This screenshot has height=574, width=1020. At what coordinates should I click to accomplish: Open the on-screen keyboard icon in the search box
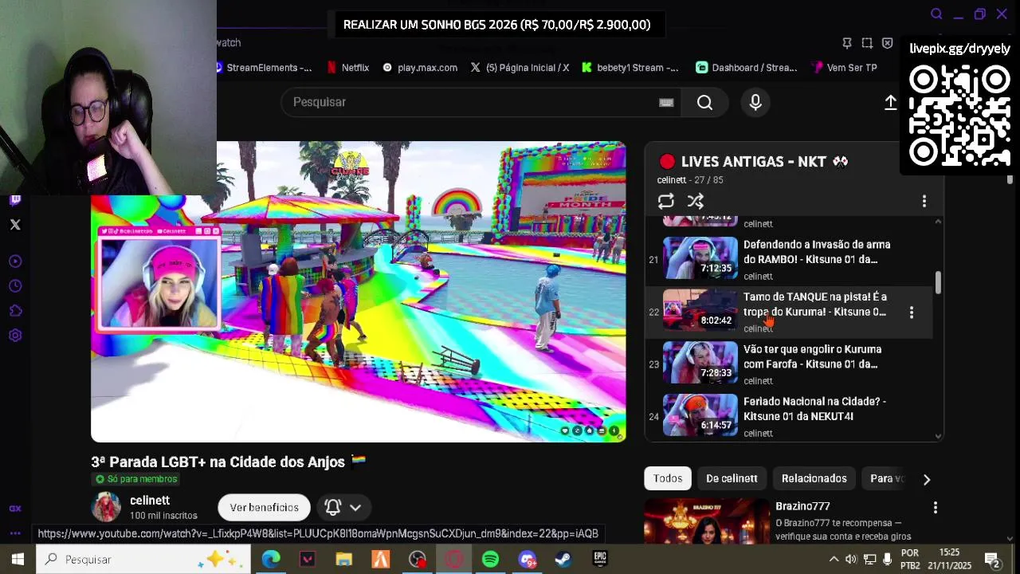(666, 102)
